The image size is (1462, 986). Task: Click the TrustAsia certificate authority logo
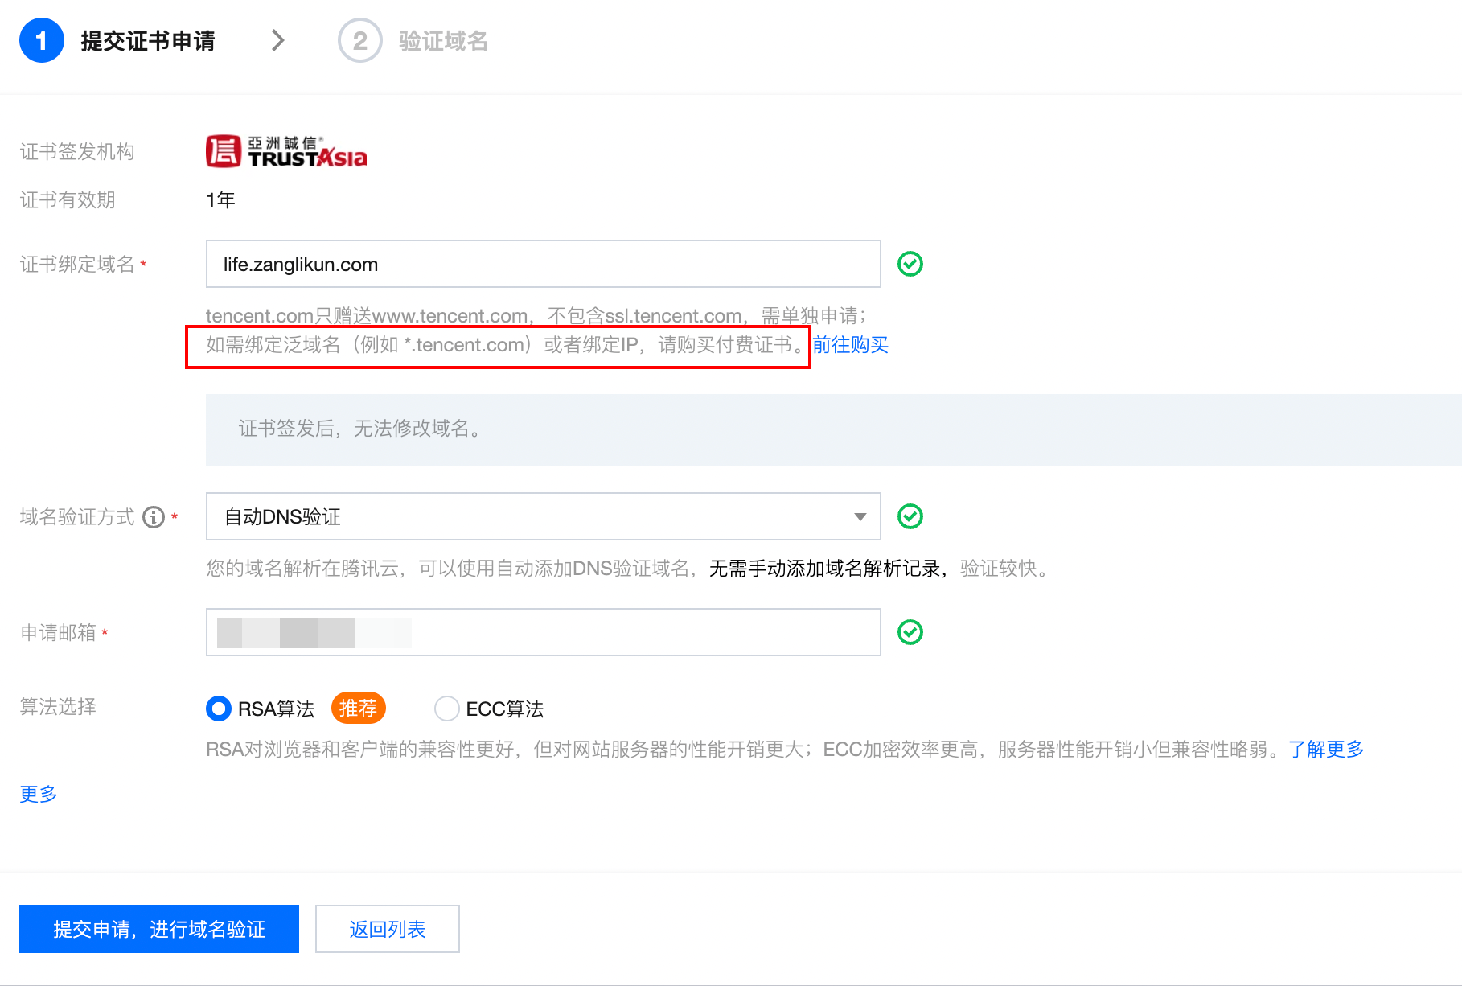(286, 151)
